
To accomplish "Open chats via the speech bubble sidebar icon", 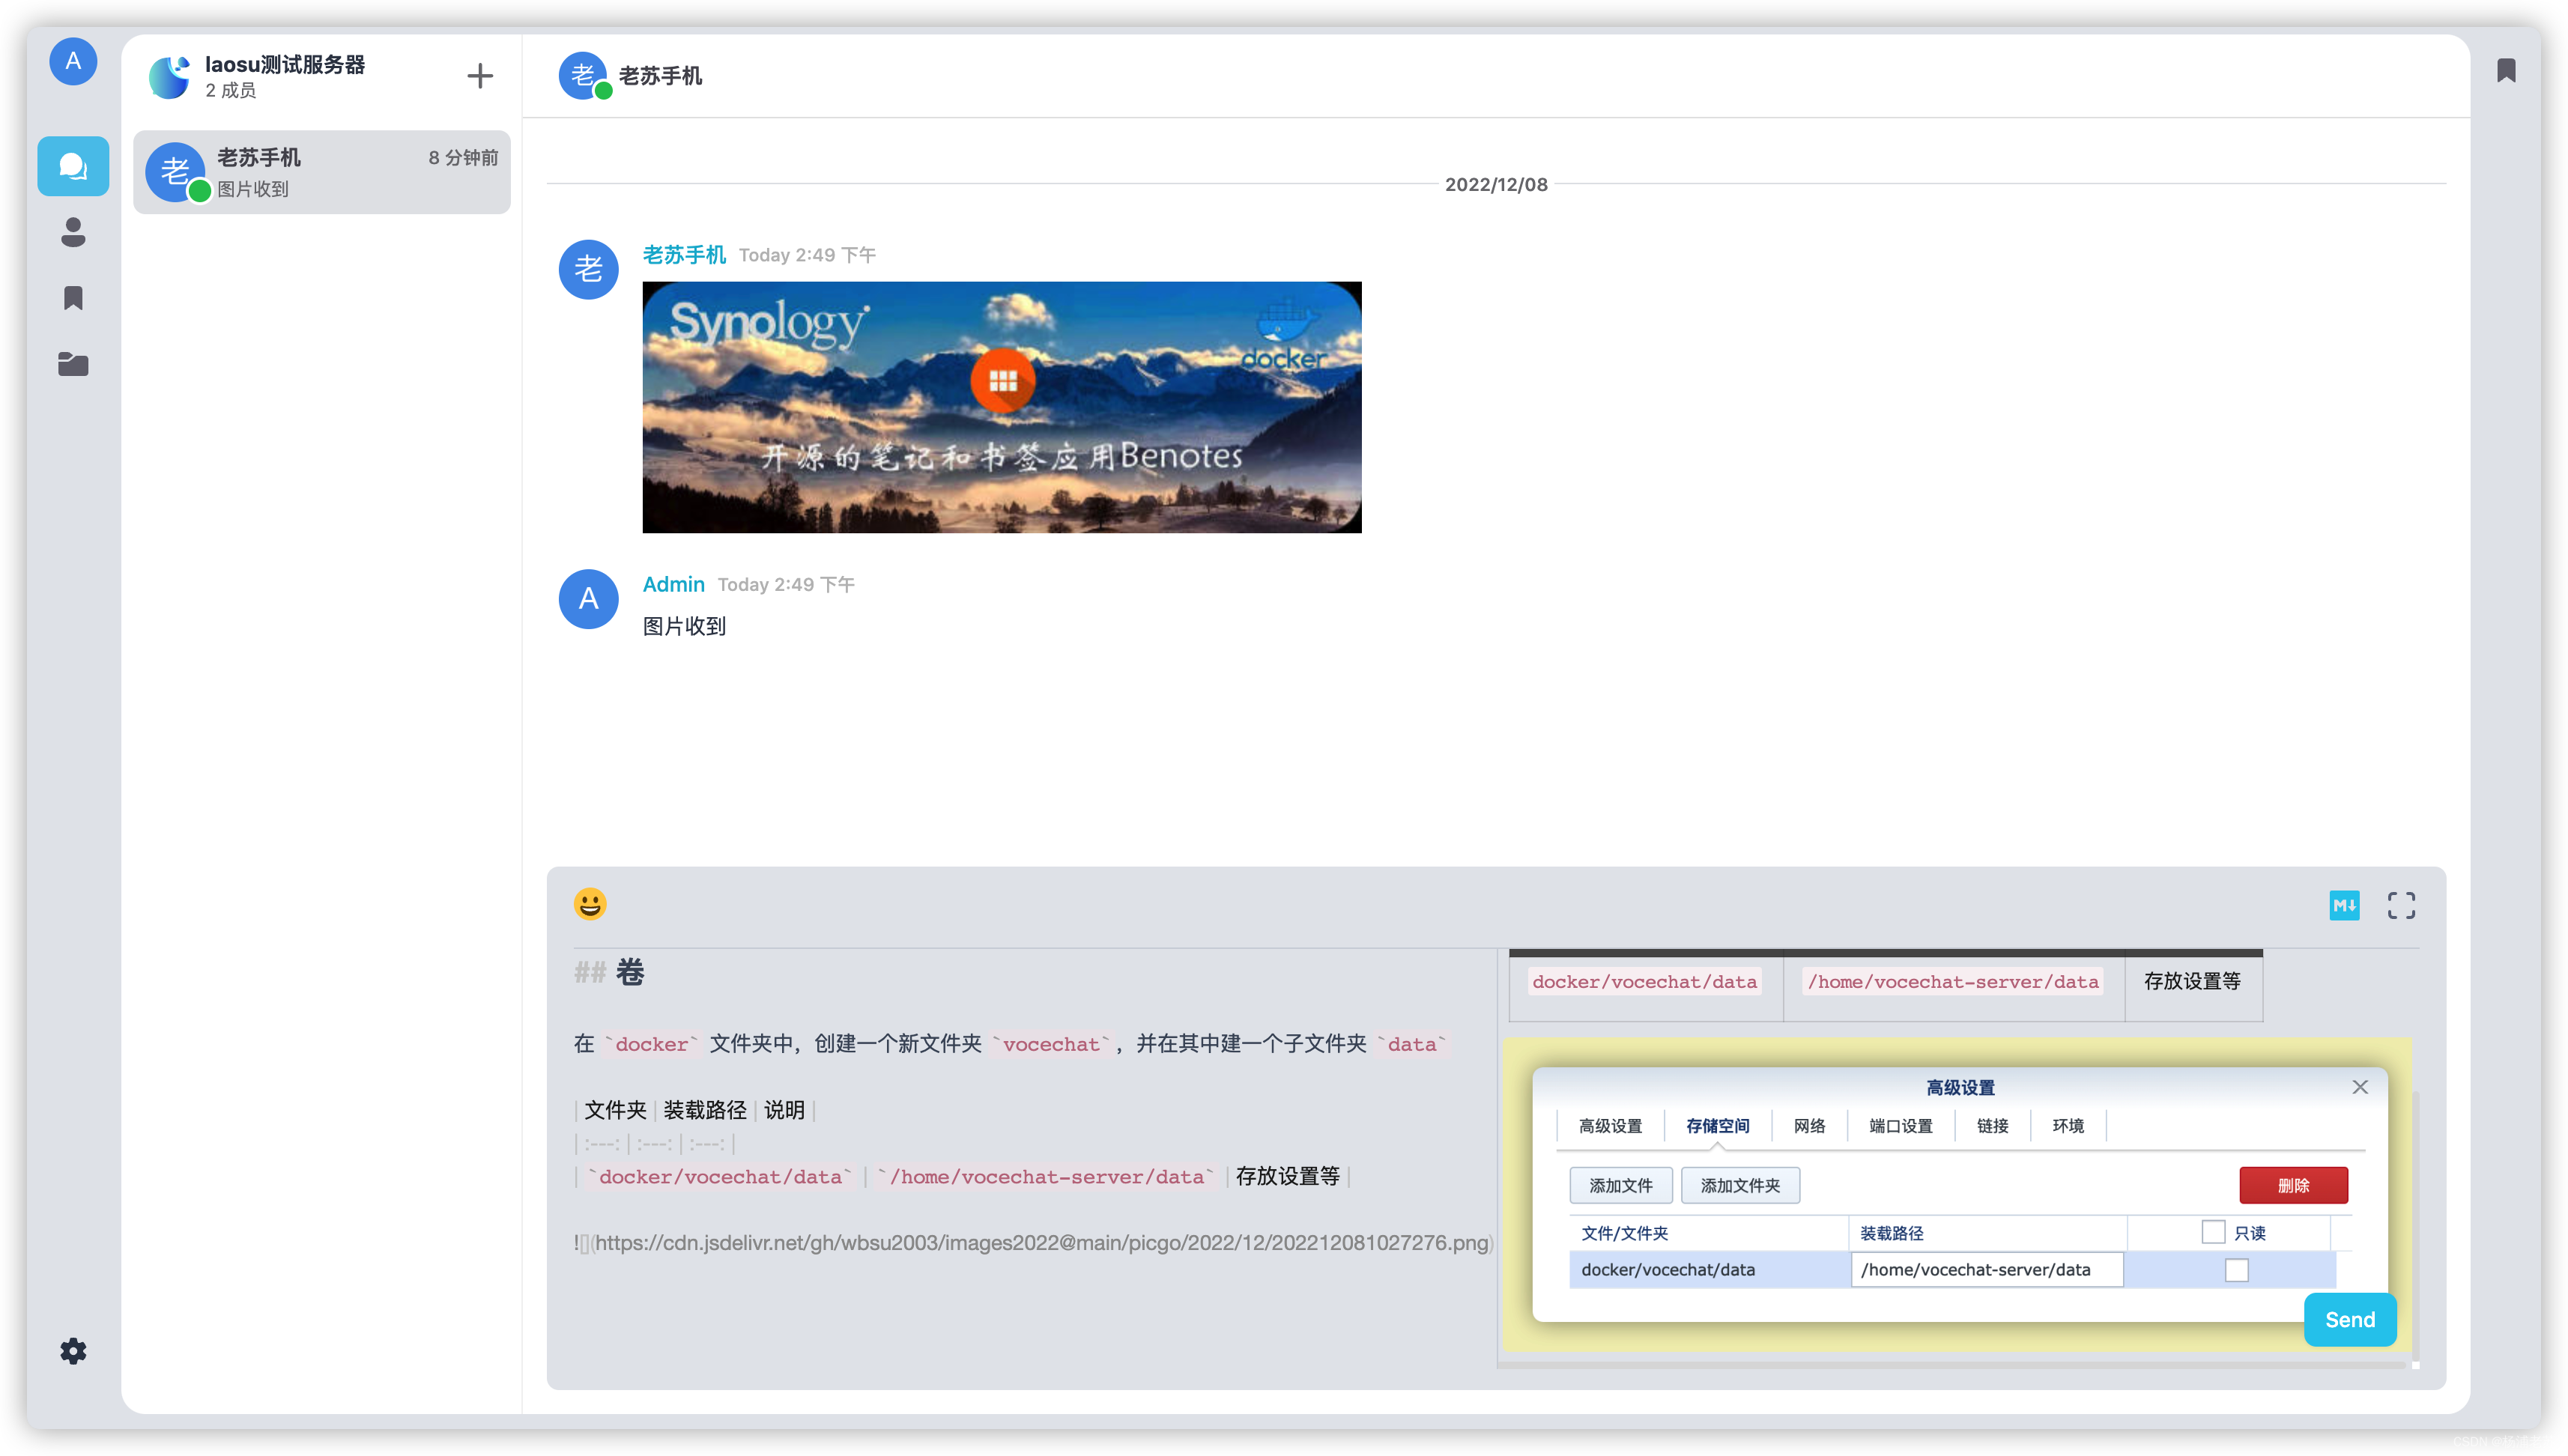I will tap(73, 166).
